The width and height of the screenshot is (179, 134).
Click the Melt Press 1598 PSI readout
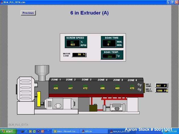click(161, 91)
